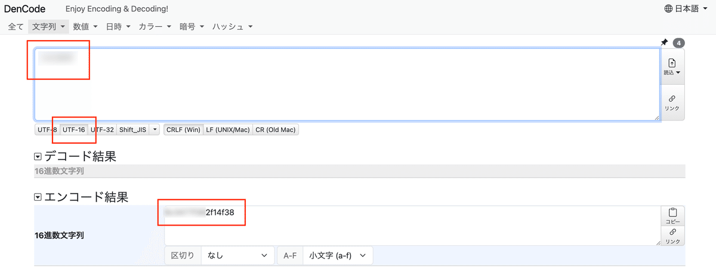The height and width of the screenshot is (274, 716).
Task: Click the Enjoy Encoding & Decoding! tagline
Action: (116, 9)
